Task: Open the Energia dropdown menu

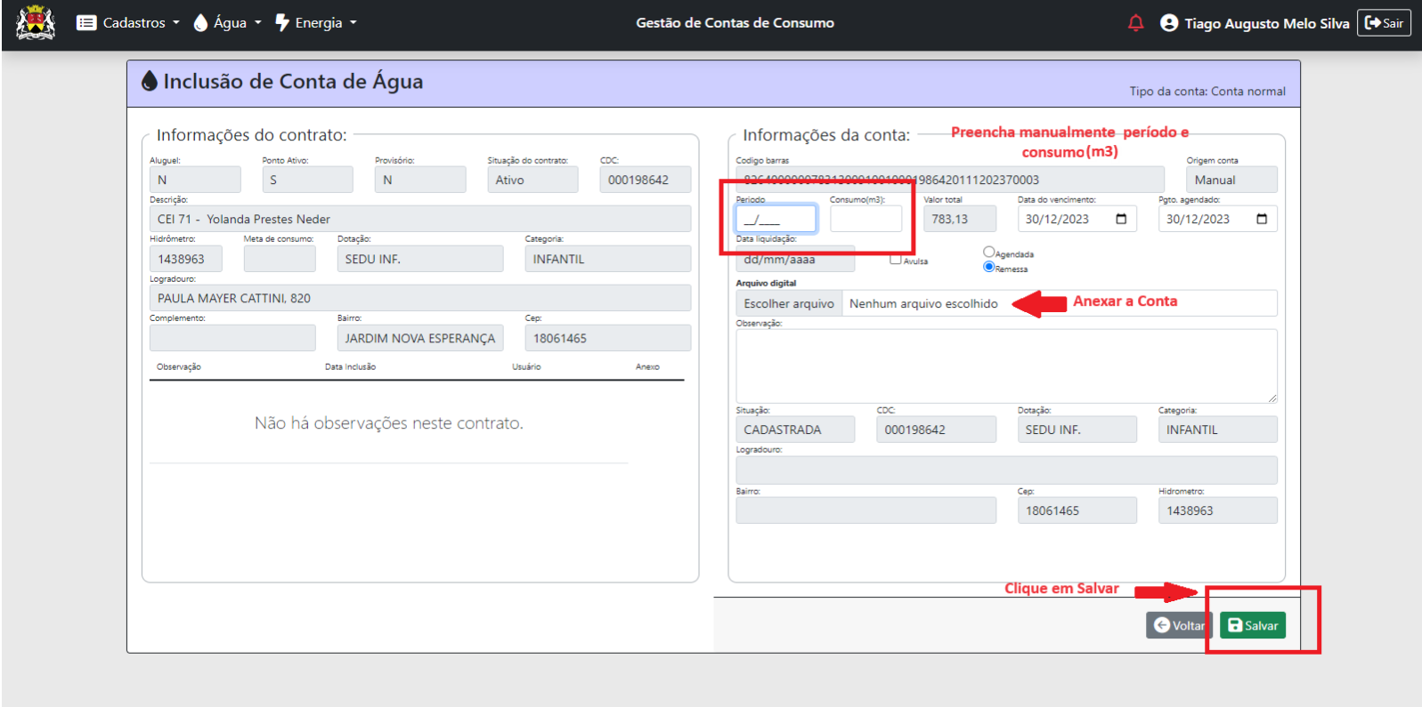Action: click(x=315, y=23)
